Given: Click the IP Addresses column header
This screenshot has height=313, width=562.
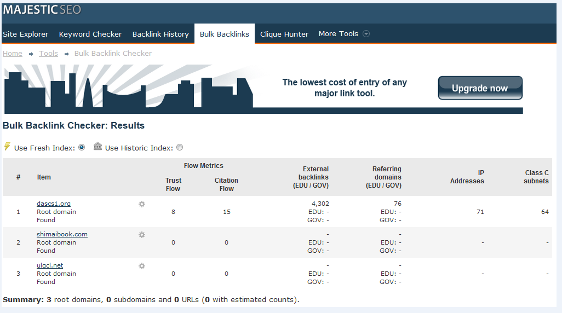Looking at the screenshot, I should point(467,177).
